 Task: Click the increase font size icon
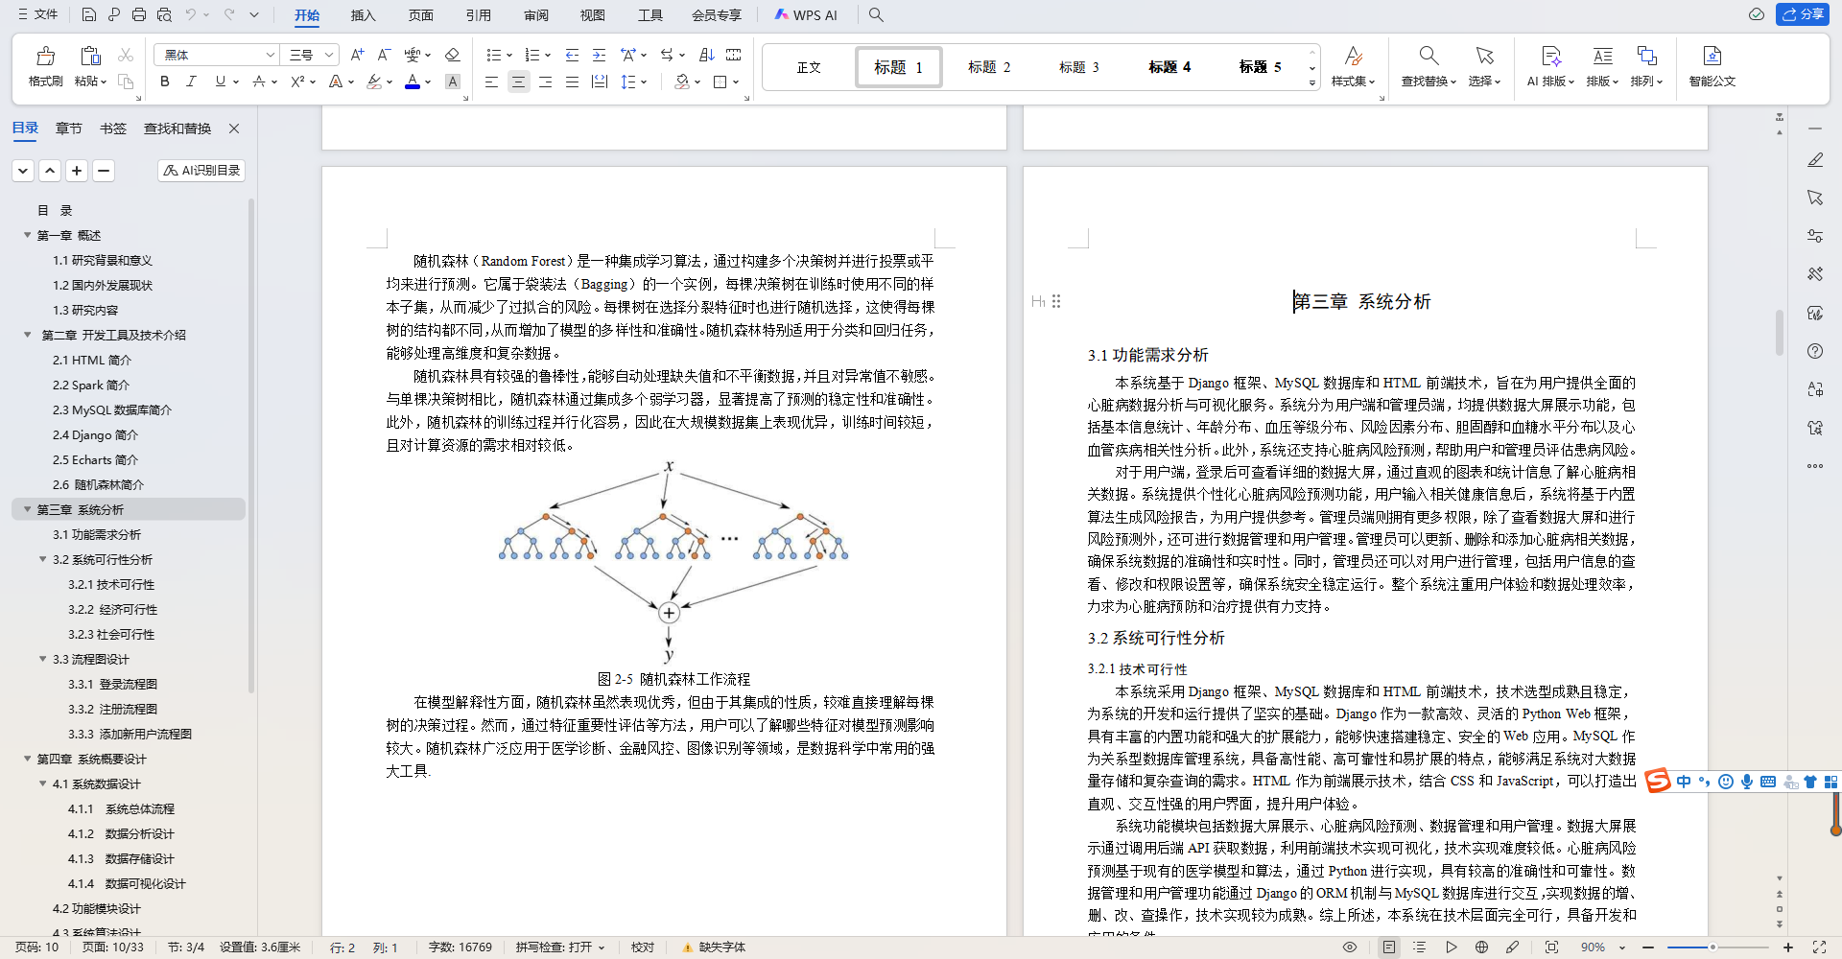pos(357,55)
